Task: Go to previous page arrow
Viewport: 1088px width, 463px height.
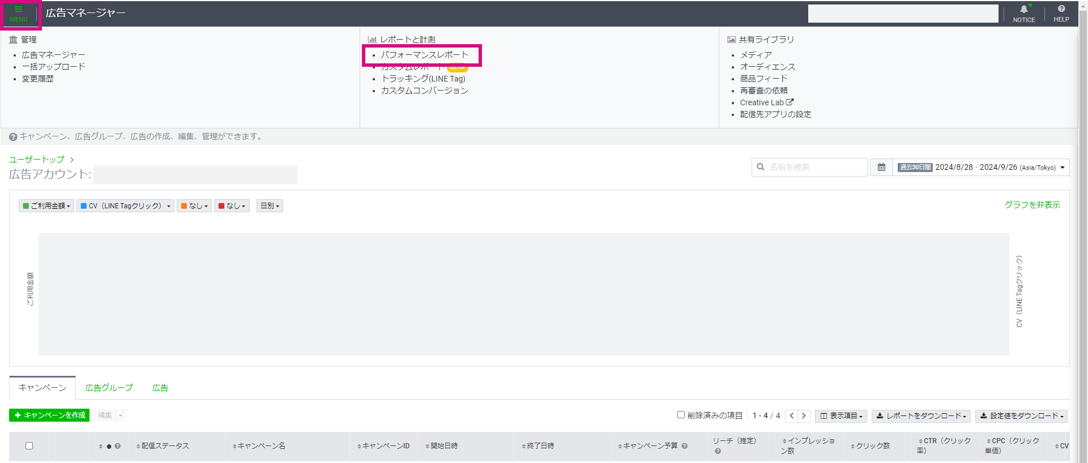Action: (x=791, y=415)
